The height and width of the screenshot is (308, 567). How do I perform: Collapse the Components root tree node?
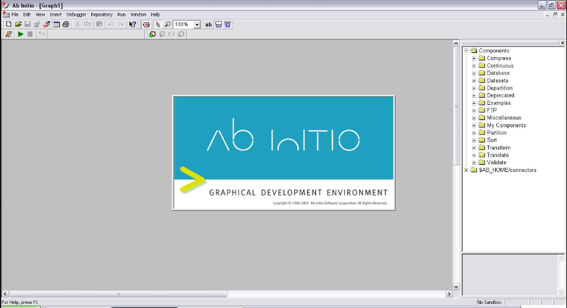coord(466,51)
